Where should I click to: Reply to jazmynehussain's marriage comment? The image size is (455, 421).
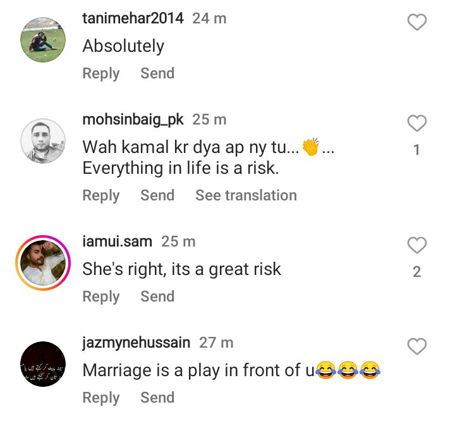click(x=100, y=398)
